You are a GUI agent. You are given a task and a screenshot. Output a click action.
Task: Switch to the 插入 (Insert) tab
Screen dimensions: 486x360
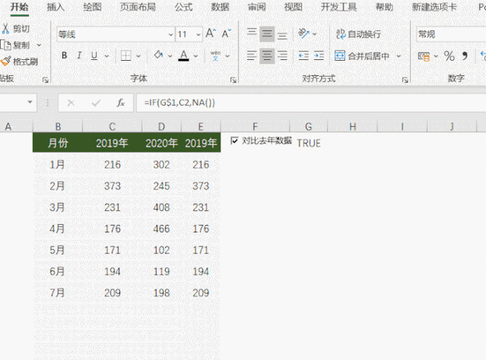pos(56,7)
